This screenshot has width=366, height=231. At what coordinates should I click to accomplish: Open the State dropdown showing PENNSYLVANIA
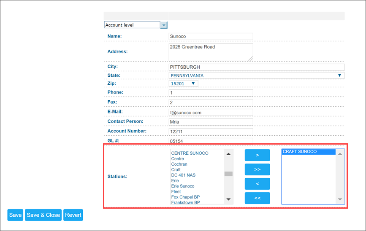[x=257, y=75]
